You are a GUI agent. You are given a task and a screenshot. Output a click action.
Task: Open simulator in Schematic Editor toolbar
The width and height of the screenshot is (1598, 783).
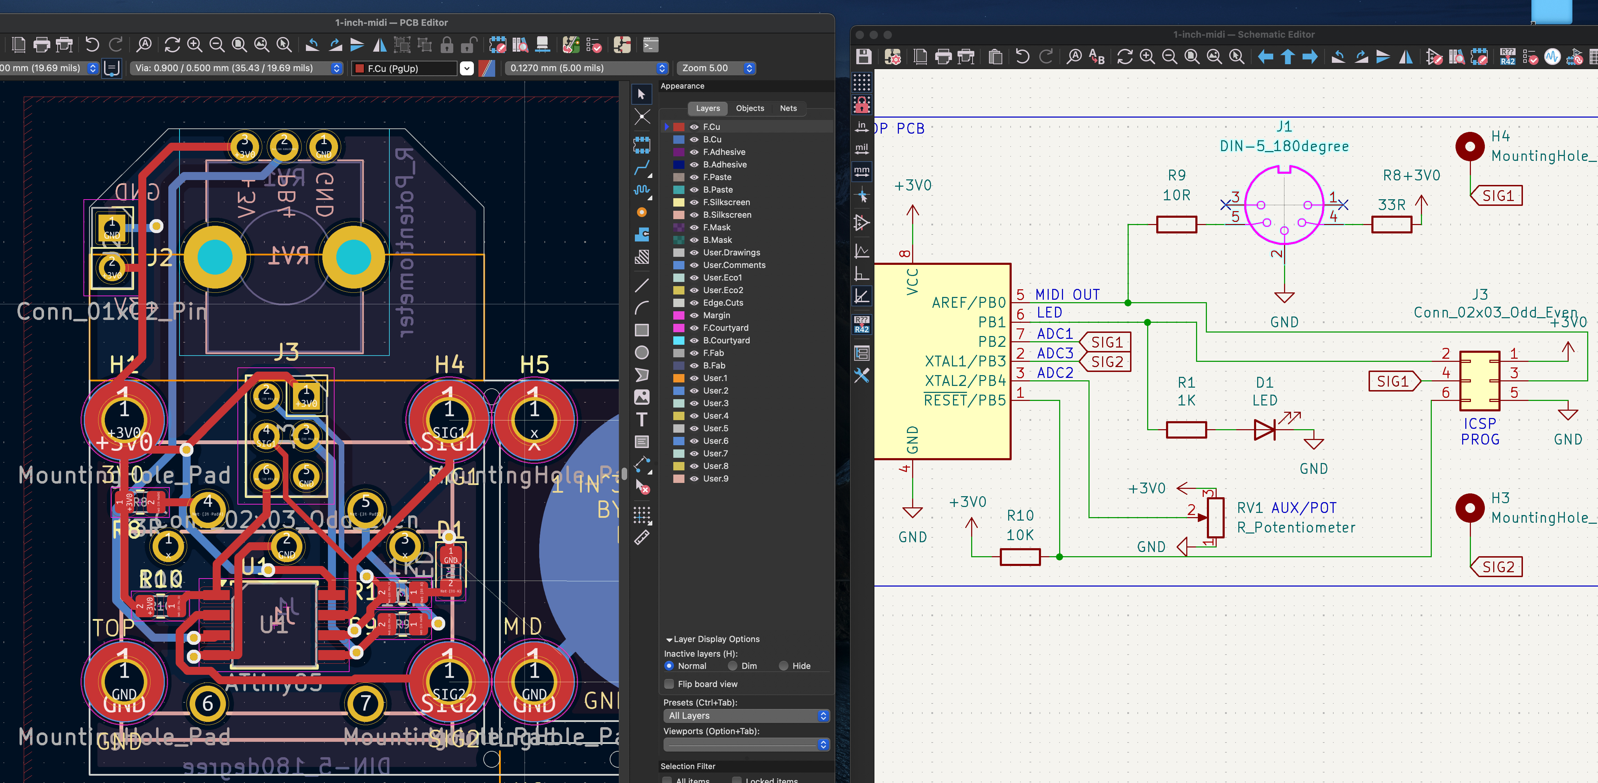tap(1552, 57)
